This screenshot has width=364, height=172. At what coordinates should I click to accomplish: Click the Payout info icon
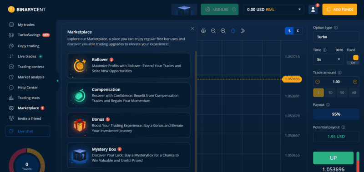pyautogui.click(x=328, y=105)
